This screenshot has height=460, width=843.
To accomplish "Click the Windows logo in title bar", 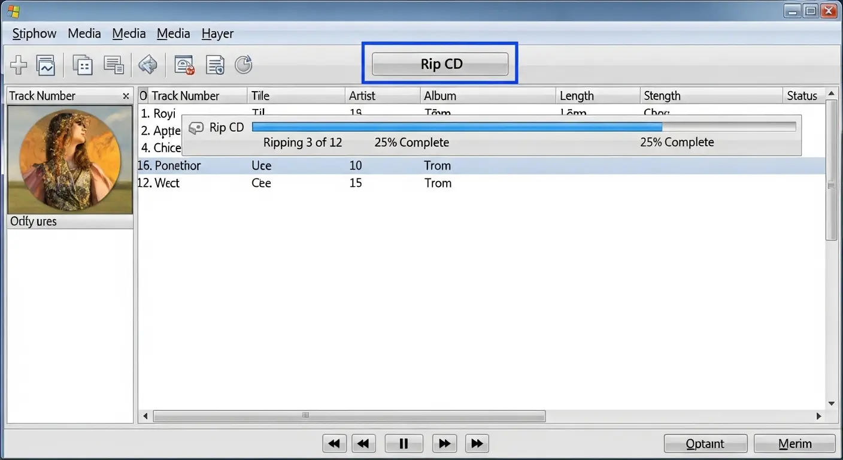I will coord(13,11).
